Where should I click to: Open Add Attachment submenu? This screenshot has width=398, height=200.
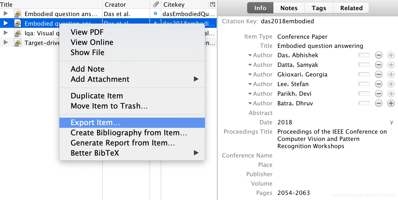[132, 79]
